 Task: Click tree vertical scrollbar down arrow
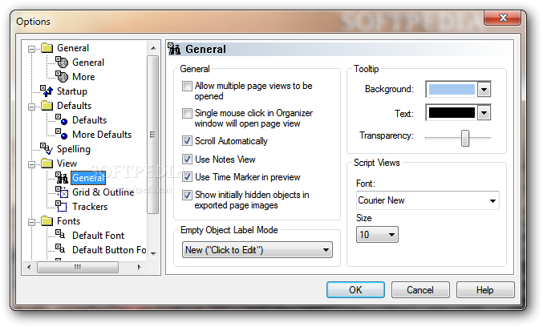pos(153,253)
